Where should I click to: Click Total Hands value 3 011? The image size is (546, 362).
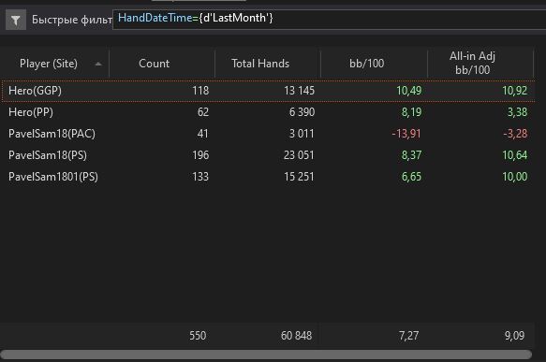302,134
